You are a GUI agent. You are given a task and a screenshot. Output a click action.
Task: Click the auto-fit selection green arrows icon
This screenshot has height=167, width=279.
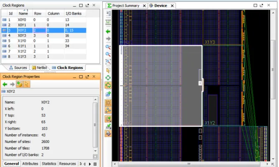click(108, 85)
